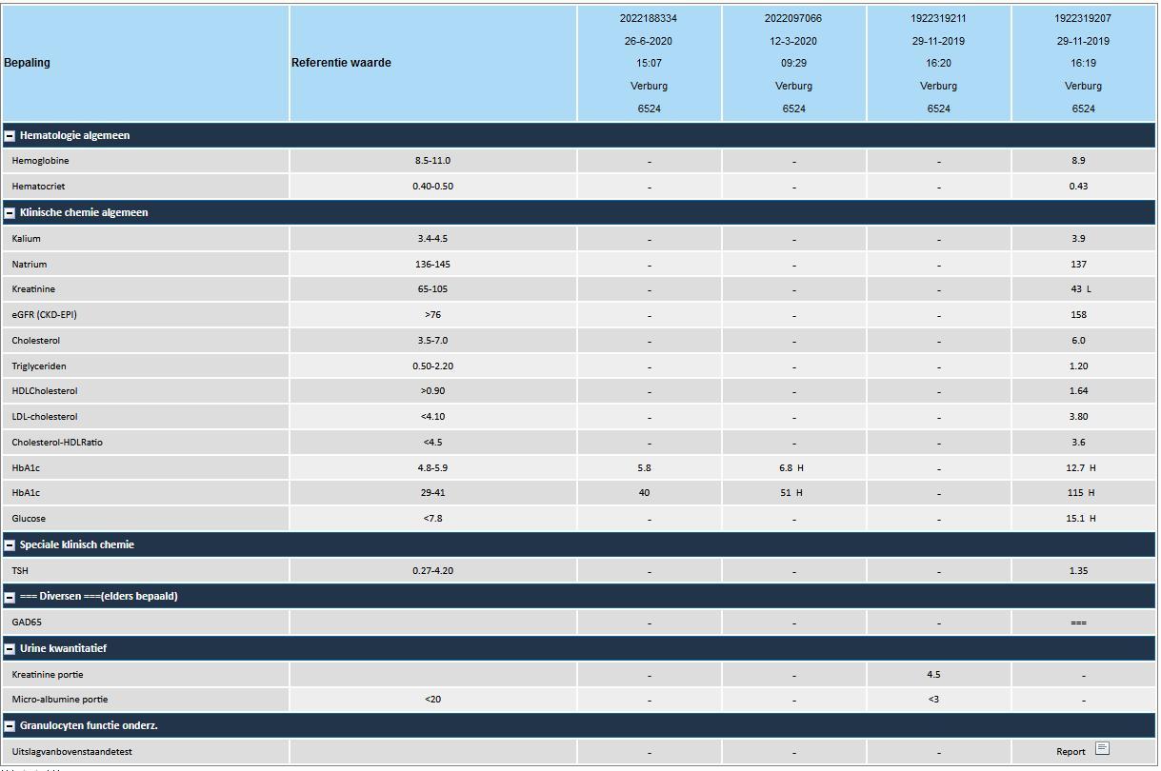Select the order column 2022097066 header

click(x=793, y=18)
